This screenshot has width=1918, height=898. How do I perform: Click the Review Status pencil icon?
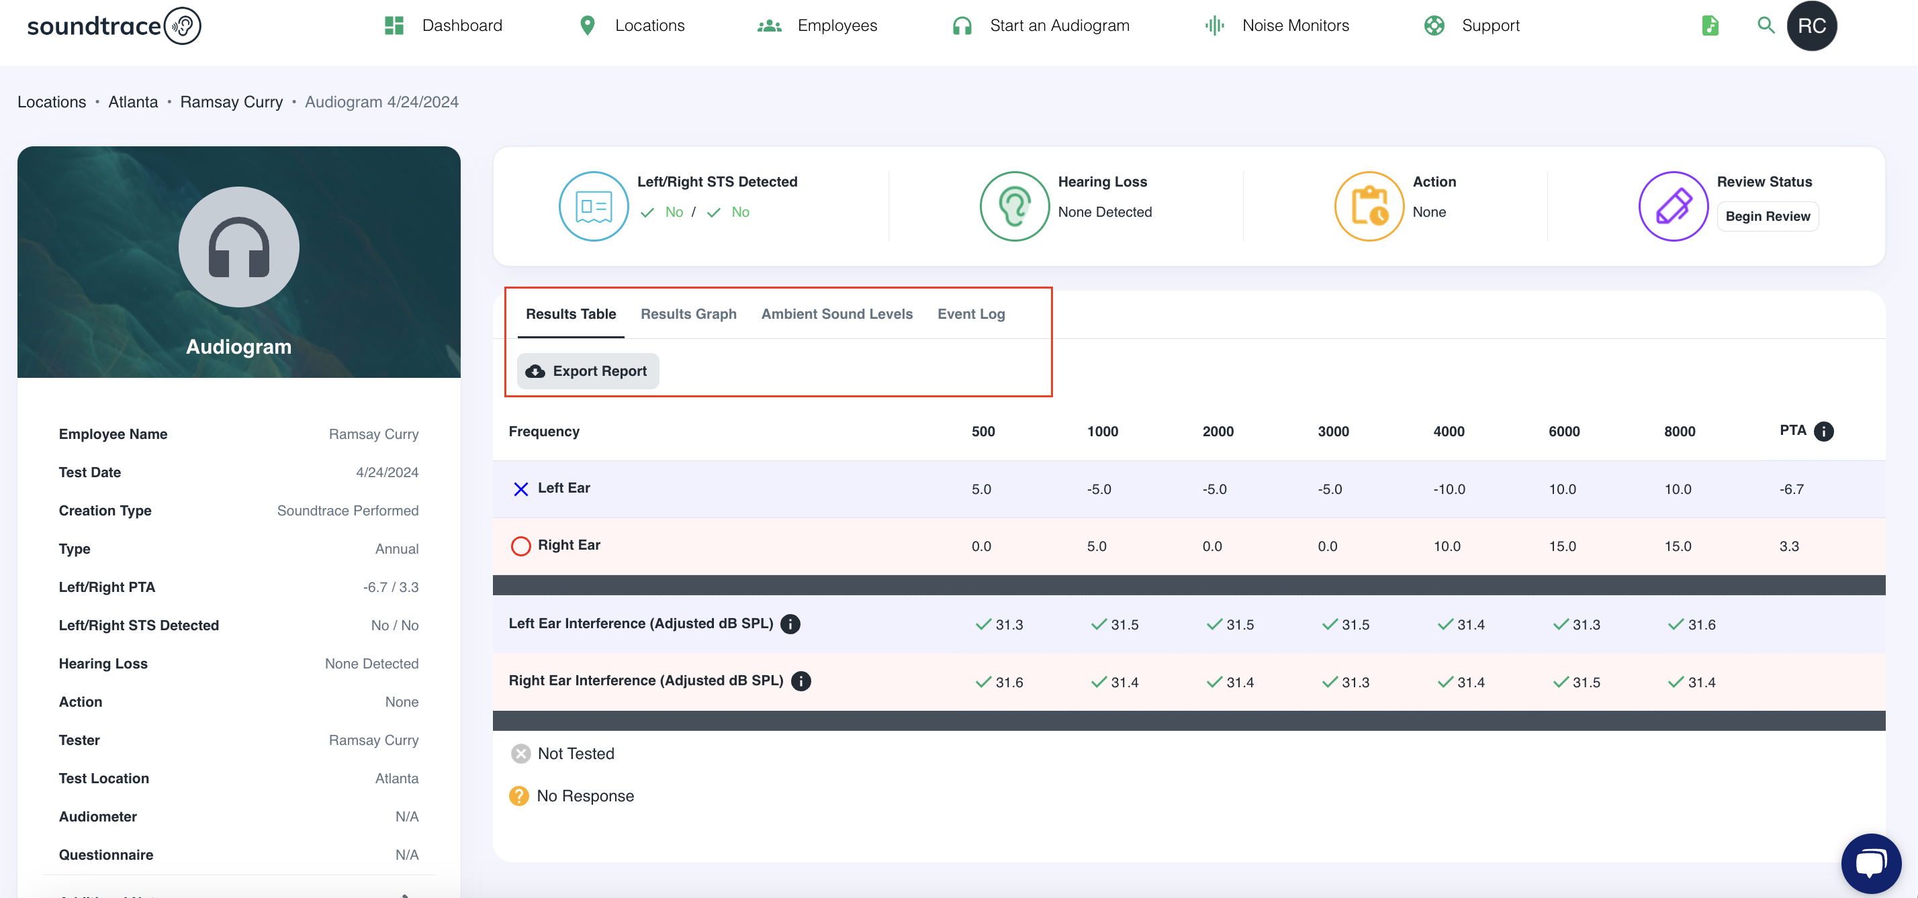[x=1673, y=206]
